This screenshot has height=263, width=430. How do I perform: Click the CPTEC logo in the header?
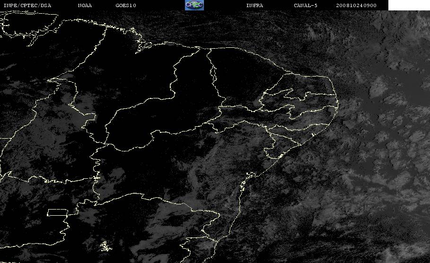pyautogui.click(x=194, y=5)
